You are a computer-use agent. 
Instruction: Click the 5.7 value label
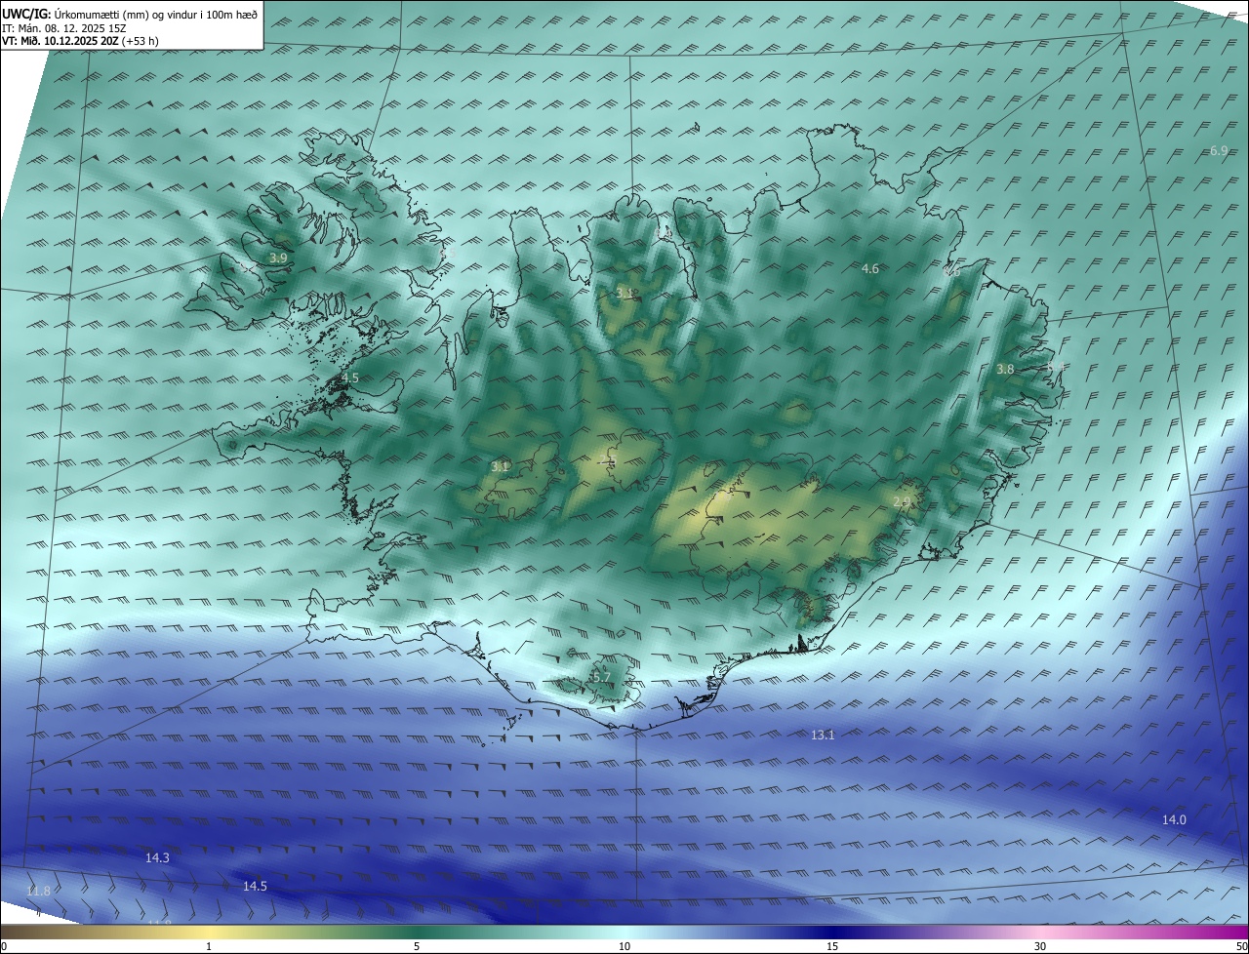(601, 677)
